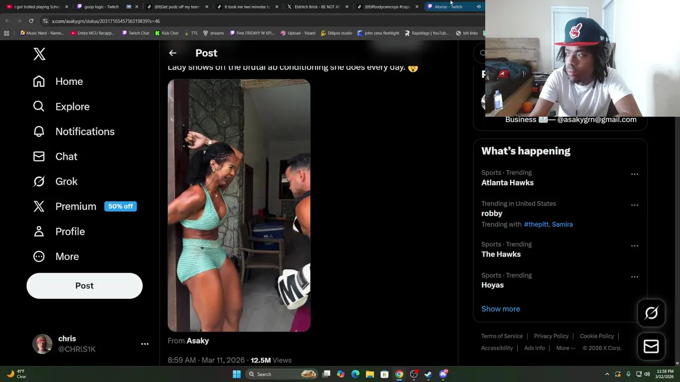Expand the footer More menu
This screenshot has width=680, height=382.
coord(566,348)
